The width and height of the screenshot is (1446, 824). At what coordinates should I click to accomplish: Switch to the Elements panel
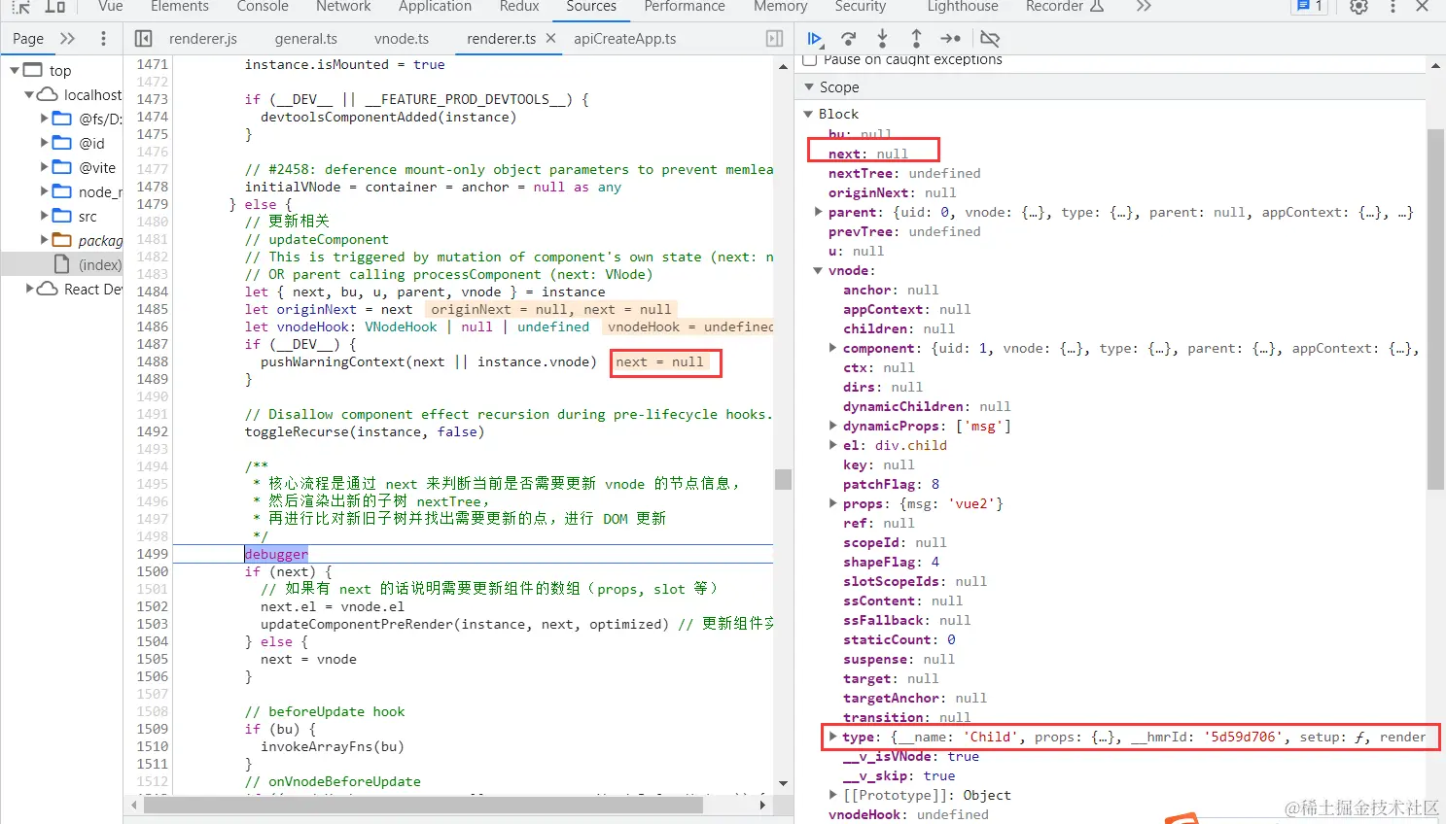179,7
